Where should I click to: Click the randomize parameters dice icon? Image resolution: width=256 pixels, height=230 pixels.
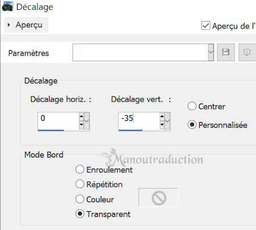pyautogui.click(x=247, y=52)
